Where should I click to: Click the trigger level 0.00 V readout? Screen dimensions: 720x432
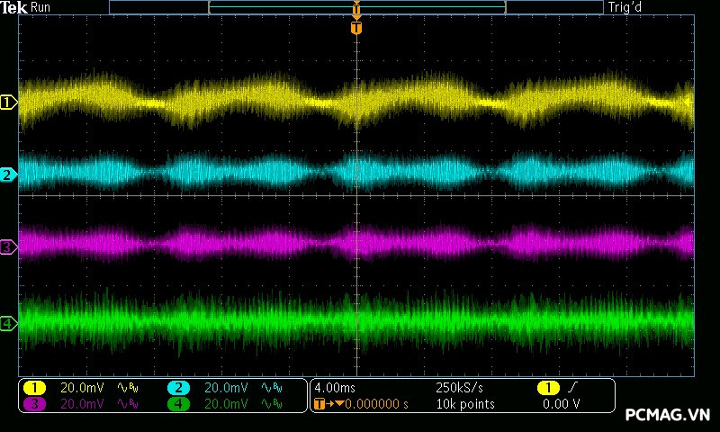click(x=561, y=404)
